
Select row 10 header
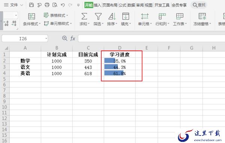(x=4, y=107)
